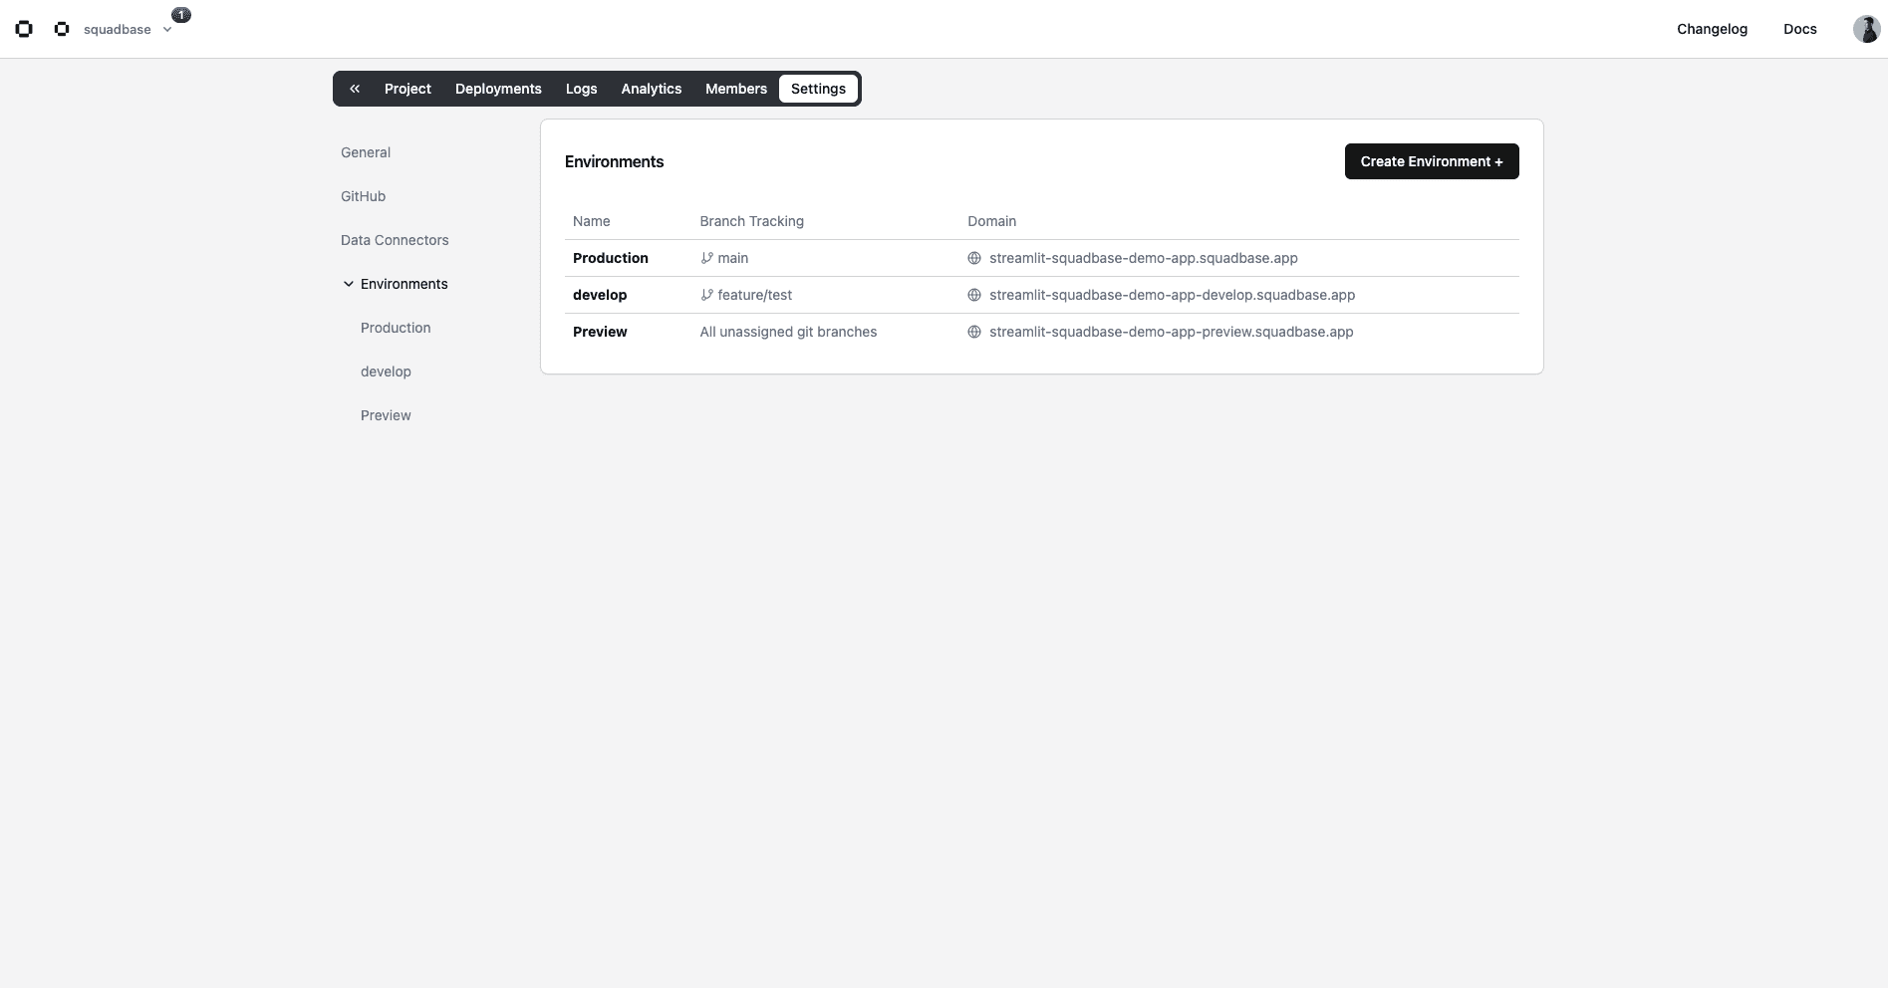Open the squadbase team switcher dropdown
1888x988 pixels.
(x=167, y=30)
